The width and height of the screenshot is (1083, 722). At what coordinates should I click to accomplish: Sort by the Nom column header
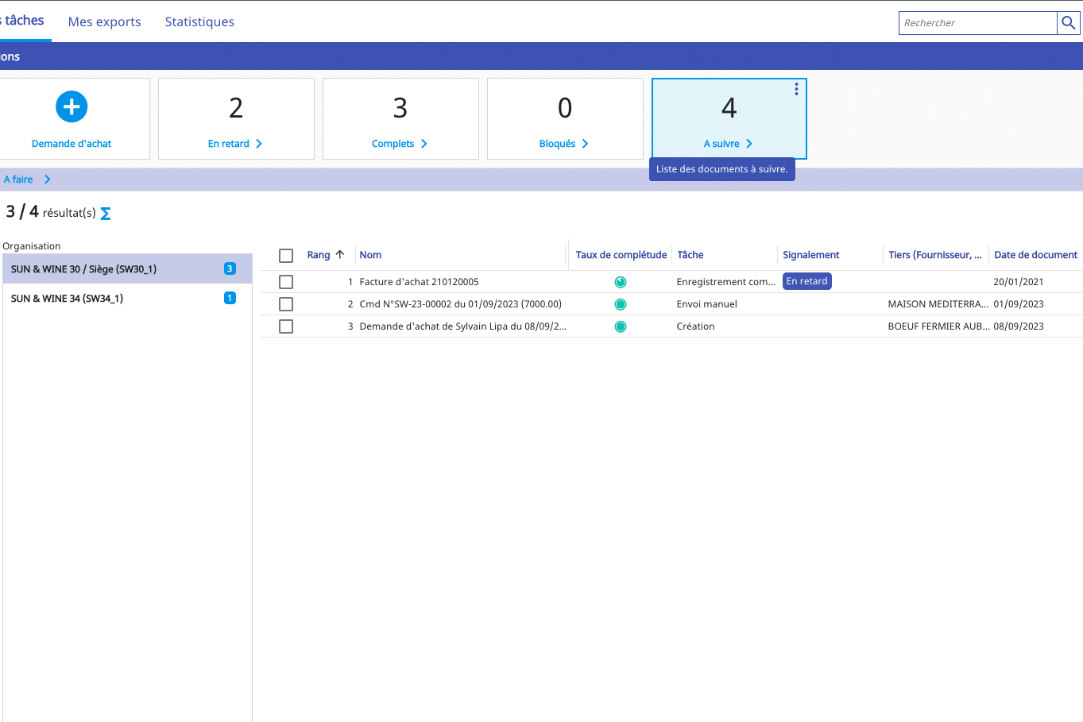(370, 255)
